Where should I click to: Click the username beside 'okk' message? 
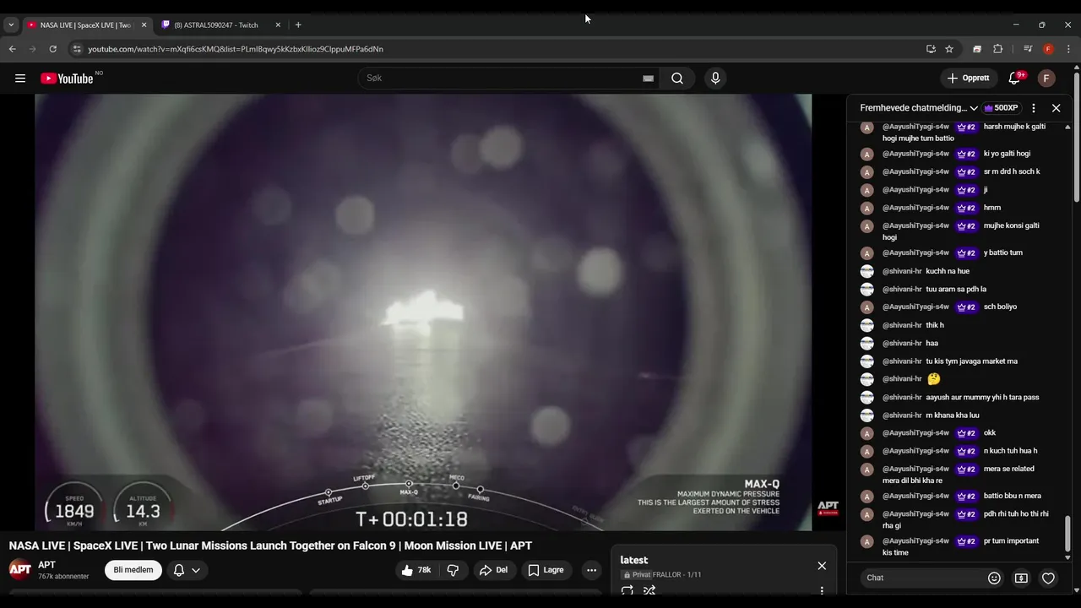point(915,432)
